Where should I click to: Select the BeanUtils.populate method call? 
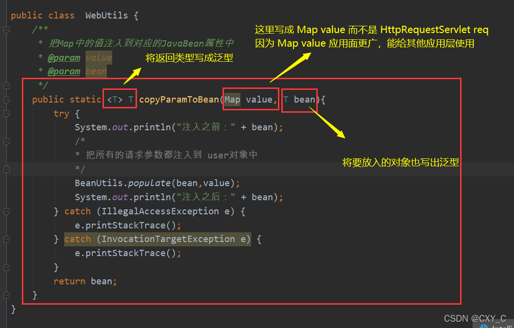[x=123, y=183]
